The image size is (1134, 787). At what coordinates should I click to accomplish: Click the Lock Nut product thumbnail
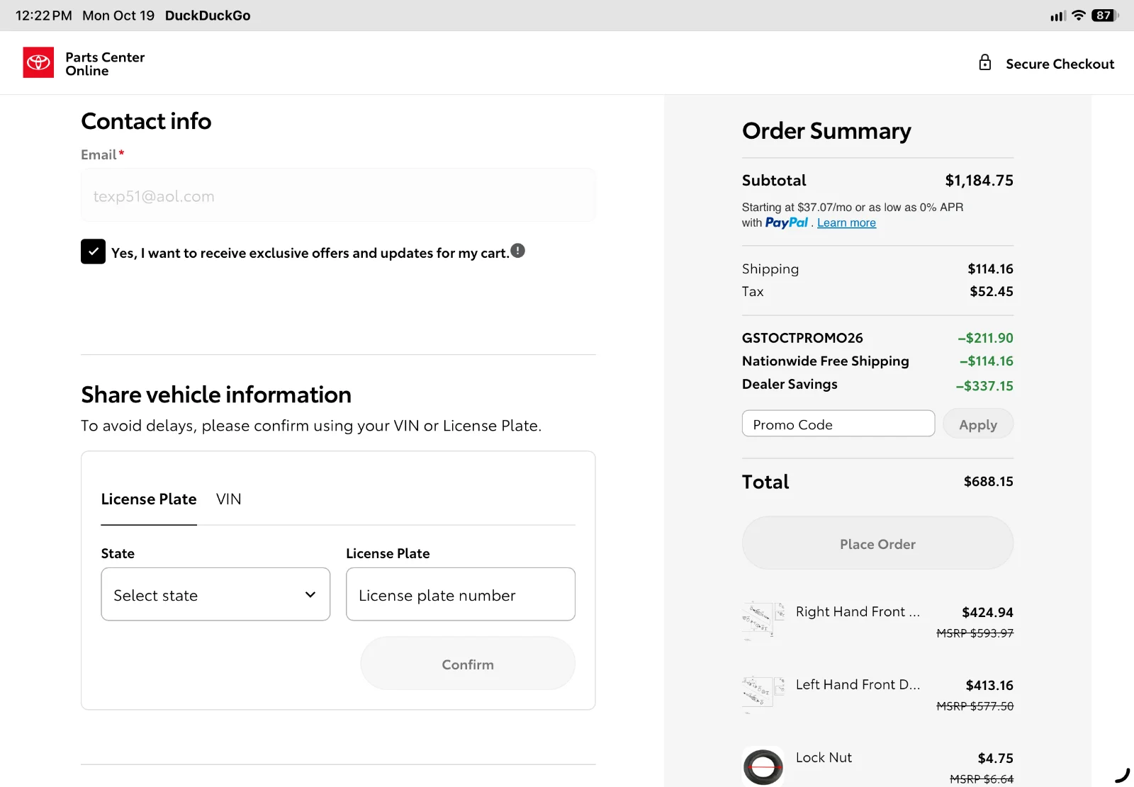[x=763, y=766]
